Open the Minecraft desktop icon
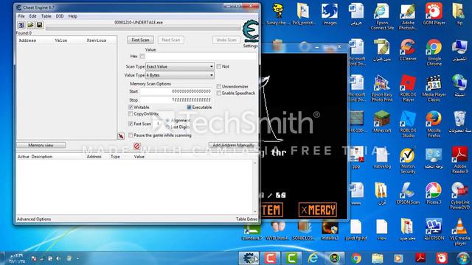Image resolution: width=472 pixels, height=265 pixels. [382, 121]
